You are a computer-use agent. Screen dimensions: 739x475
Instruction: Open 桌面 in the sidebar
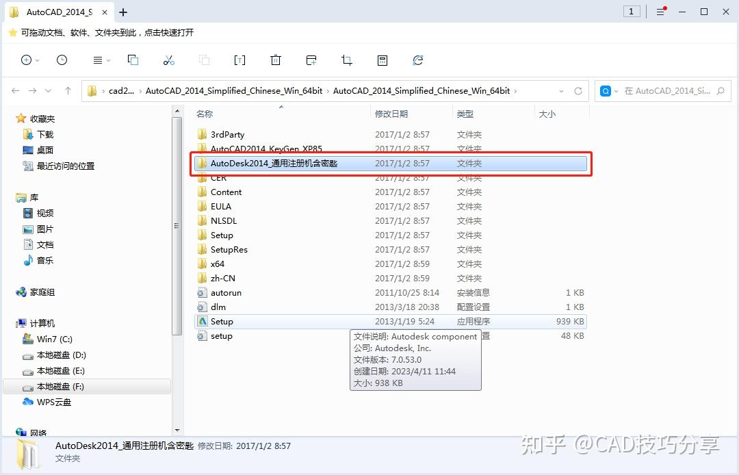(38, 150)
